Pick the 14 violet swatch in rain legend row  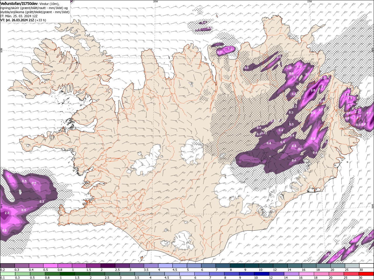(291, 274)
